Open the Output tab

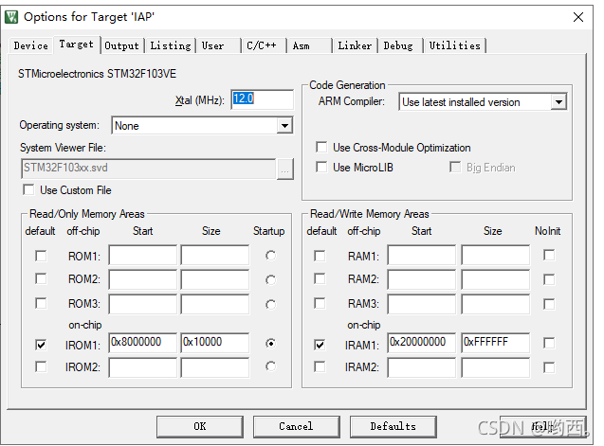121,45
